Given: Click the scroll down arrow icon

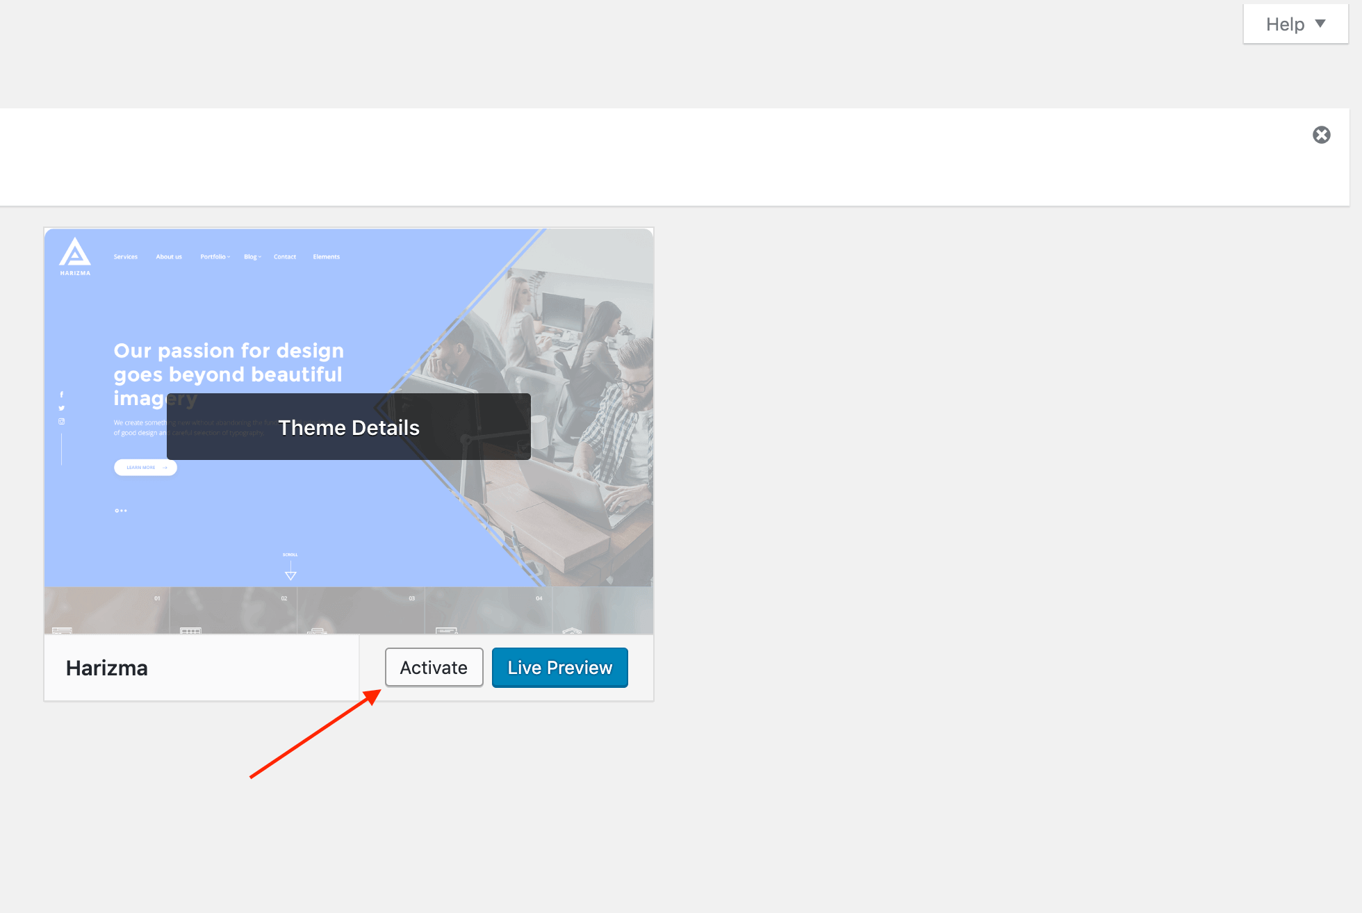Looking at the screenshot, I should 290,575.
